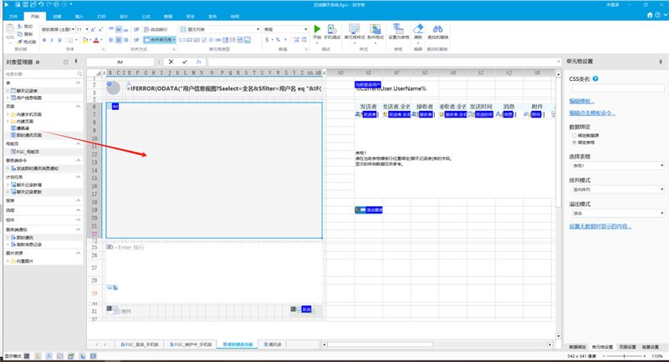Click the Object Manager search field
This screenshot has width=669, height=362.
(43, 74)
